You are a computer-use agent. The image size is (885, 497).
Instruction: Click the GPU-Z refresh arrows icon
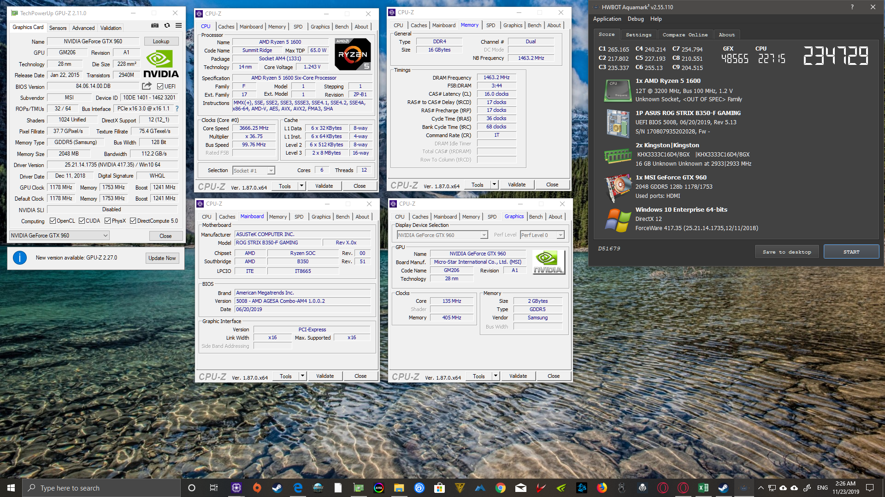coord(167,26)
